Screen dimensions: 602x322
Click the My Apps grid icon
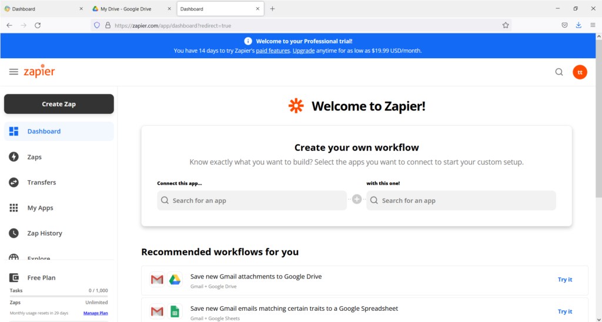pos(14,208)
